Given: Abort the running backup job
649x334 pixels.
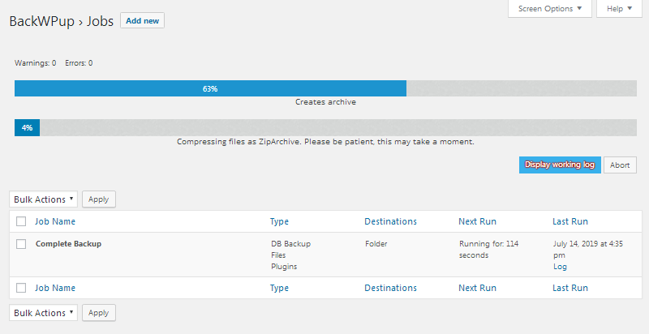Looking at the screenshot, I should (620, 165).
